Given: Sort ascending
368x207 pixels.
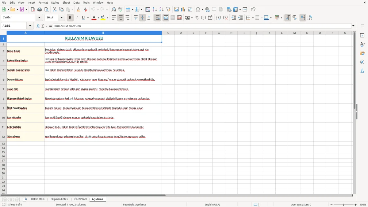Looking at the screenshot, I should [155, 10].
